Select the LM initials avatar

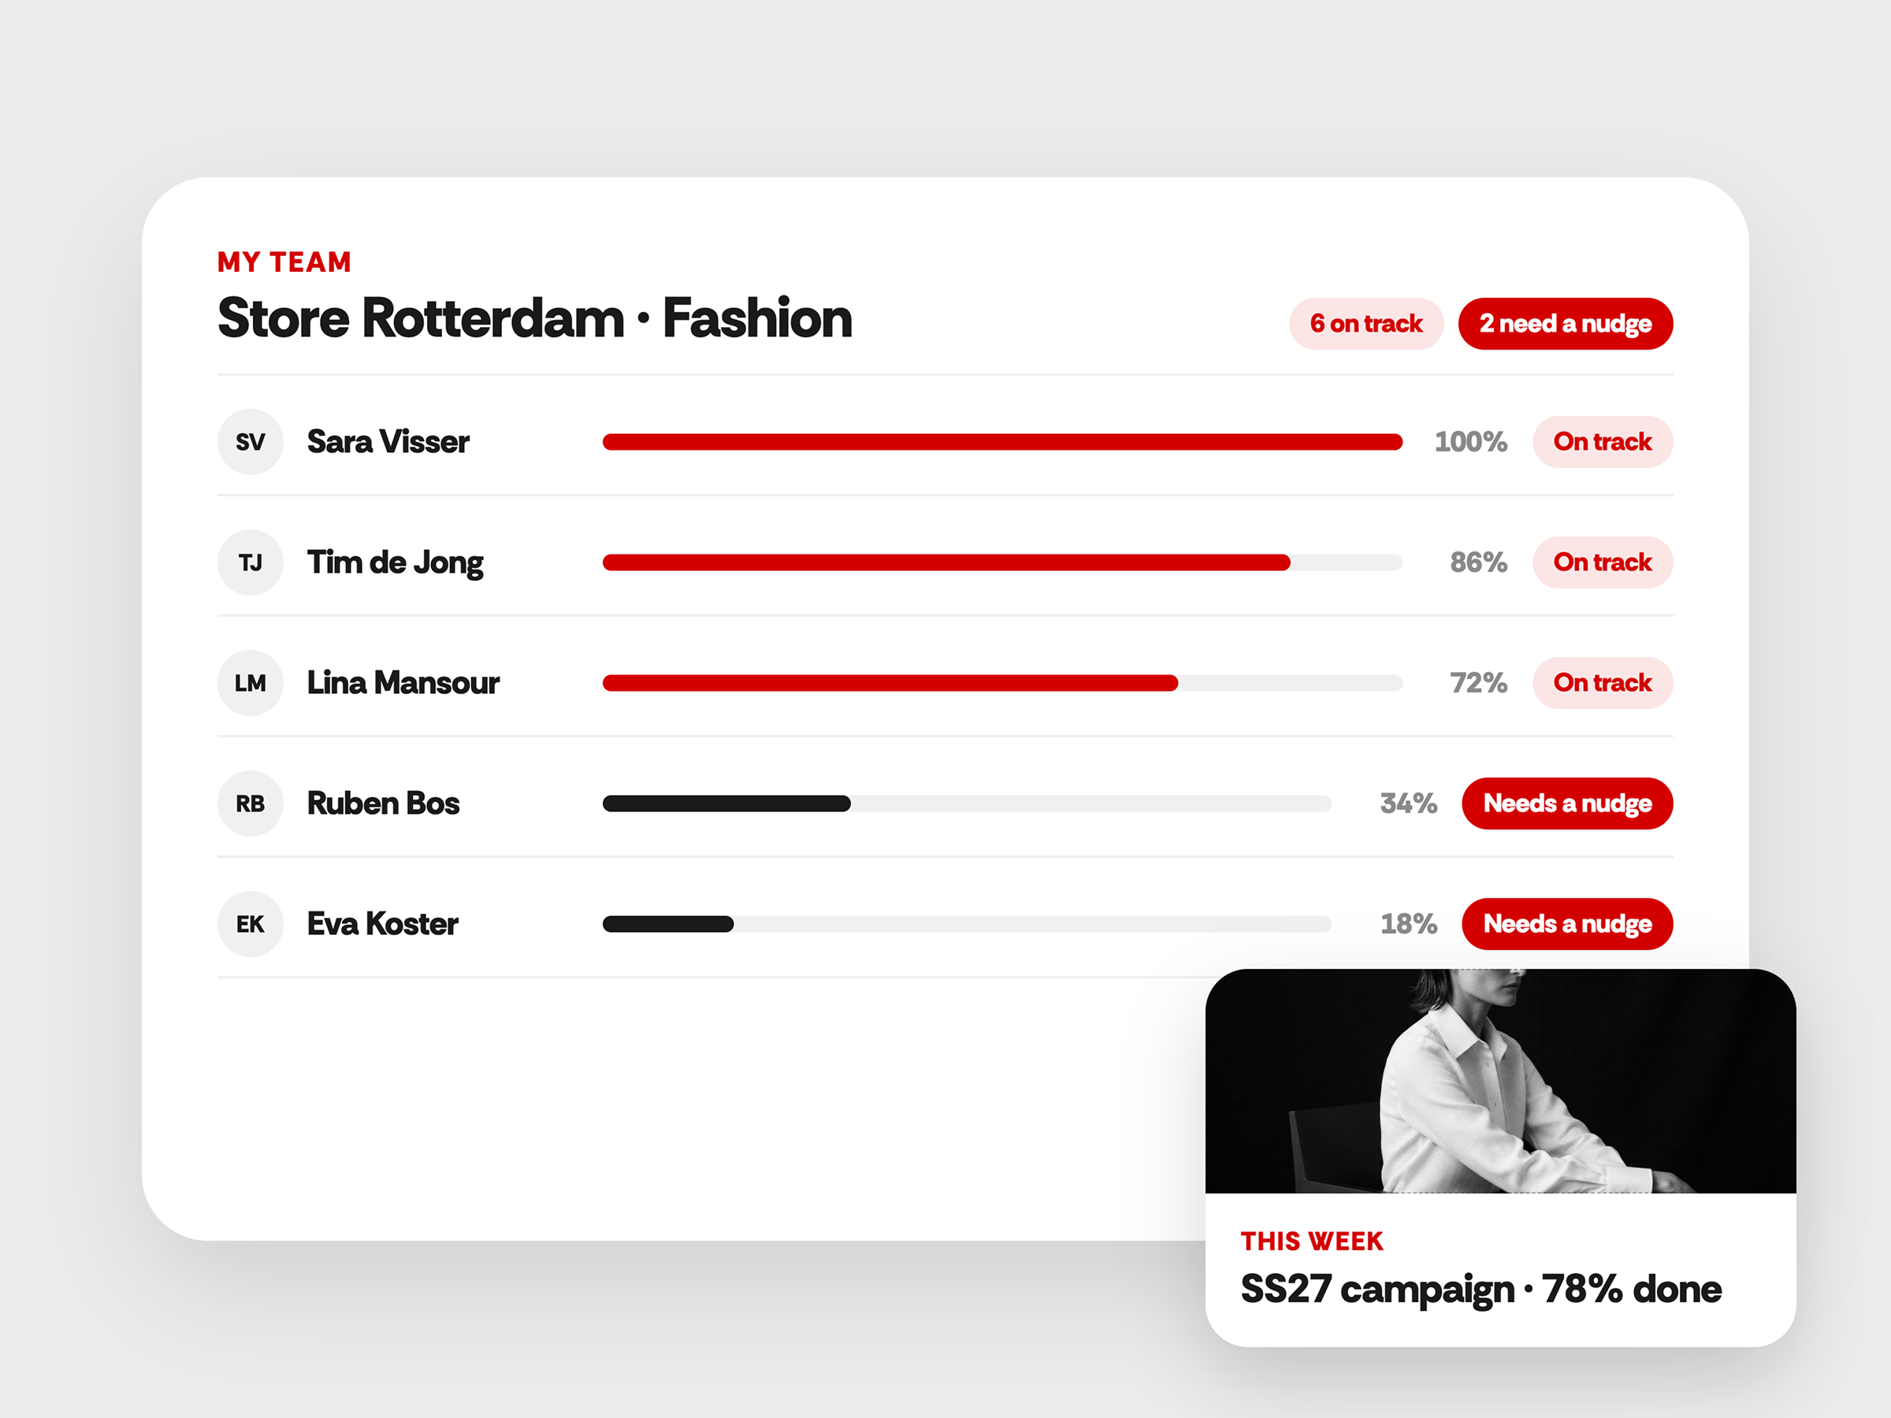pos(251,683)
